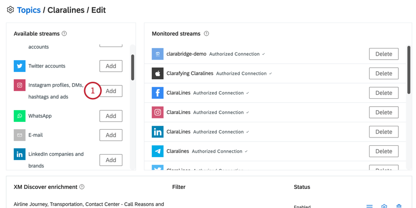416x208 pixels.
Task: Click the Filter column header
Action: [179, 187]
